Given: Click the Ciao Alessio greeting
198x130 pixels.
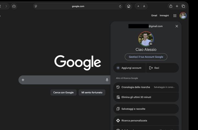Looking at the screenshot, I should 146,49.
